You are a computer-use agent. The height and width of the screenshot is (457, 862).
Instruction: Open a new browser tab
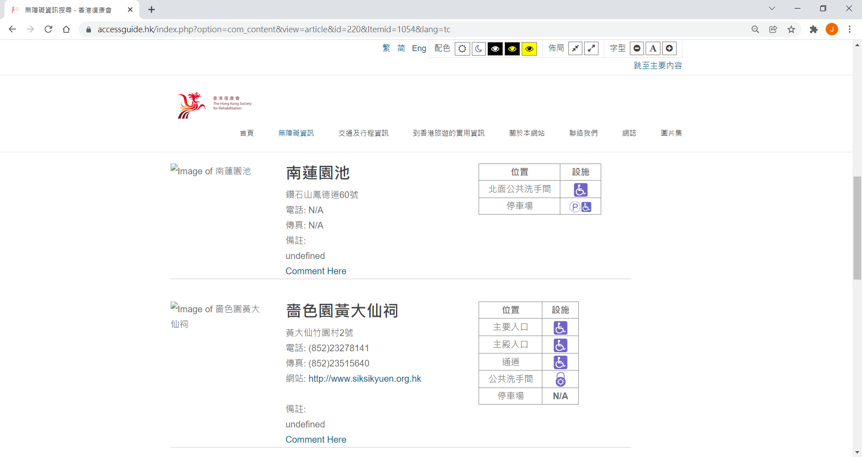tap(151, 9)
